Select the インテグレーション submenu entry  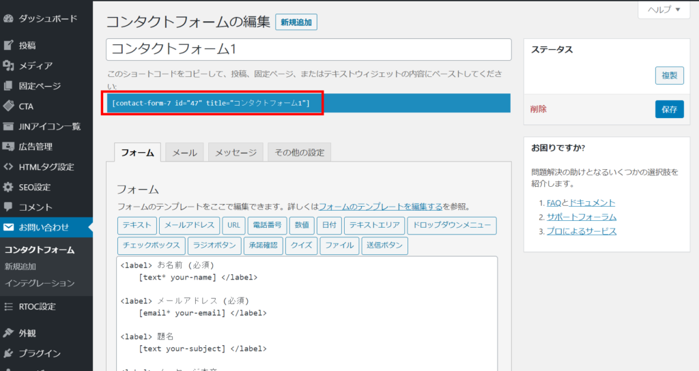[x=40, y=283]
